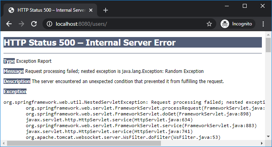Click the horizontal scrollbar right arrow

click(262, 143)
